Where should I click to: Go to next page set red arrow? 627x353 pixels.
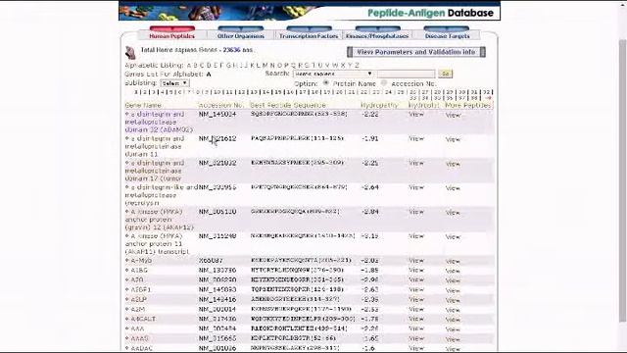(x=488, y=98)
